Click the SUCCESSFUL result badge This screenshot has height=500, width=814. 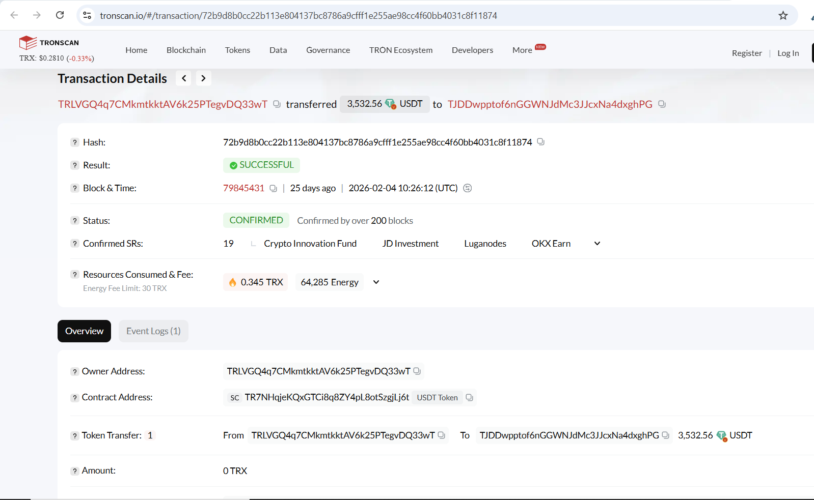tap(261, 165)
